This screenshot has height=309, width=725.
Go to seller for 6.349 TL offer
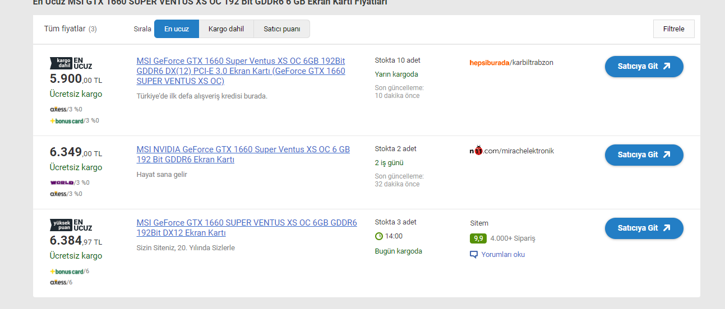(644, 154)
